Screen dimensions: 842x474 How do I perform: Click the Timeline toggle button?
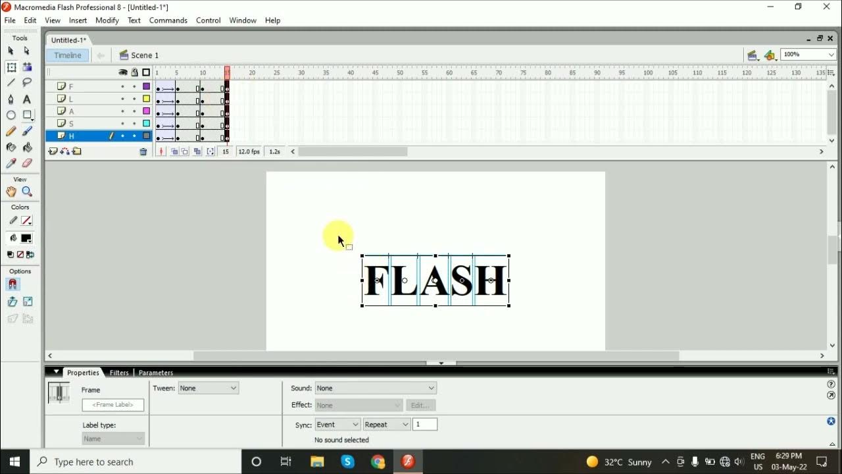tap(68, 55)
